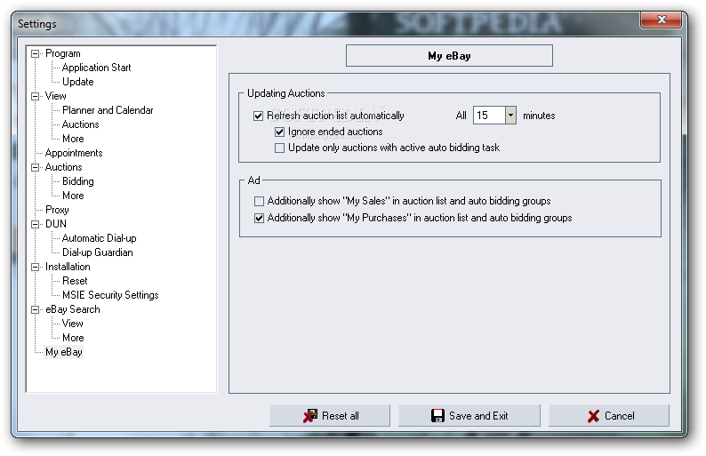Select Dial-up Guardian settings
706x456 pixels.
point(97,252)
